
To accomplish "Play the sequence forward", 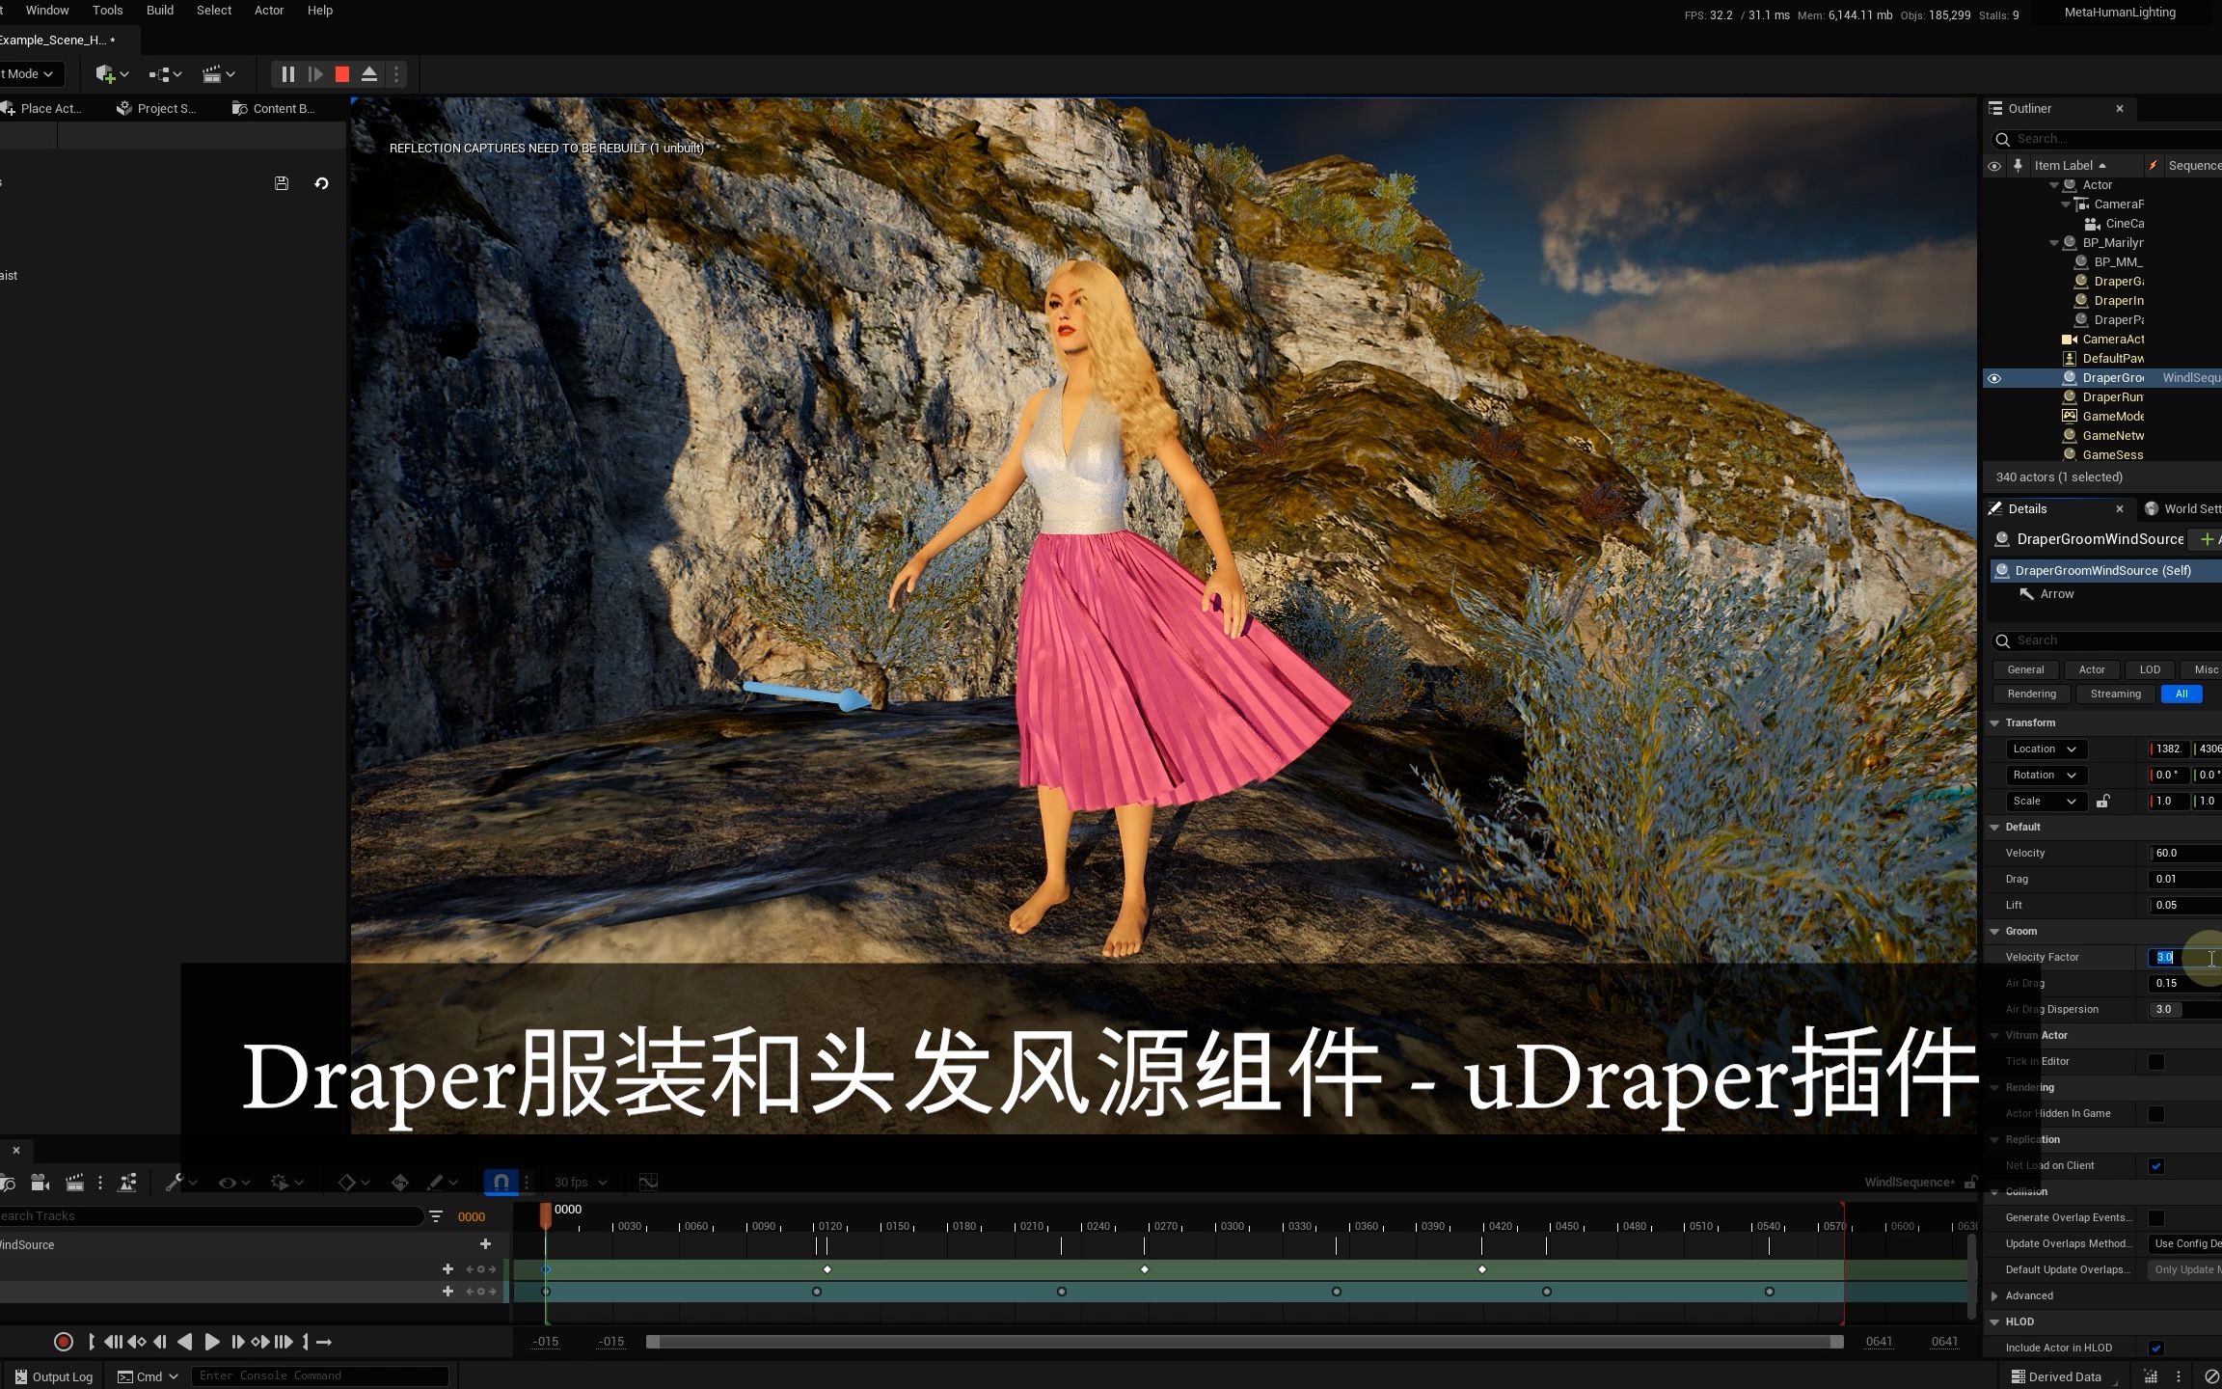I will click(212, 1342).
